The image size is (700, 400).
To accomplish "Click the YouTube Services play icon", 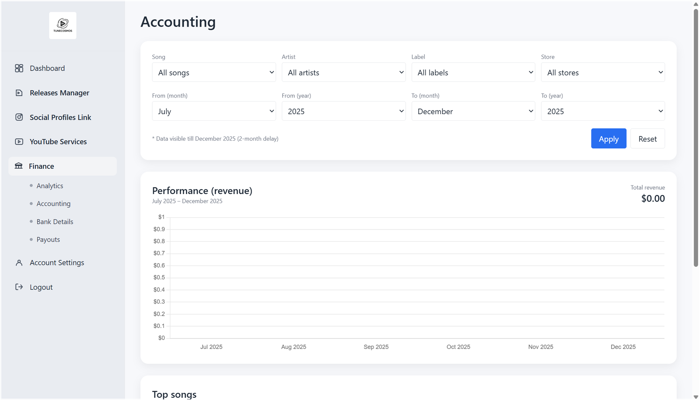I will 19,142.
